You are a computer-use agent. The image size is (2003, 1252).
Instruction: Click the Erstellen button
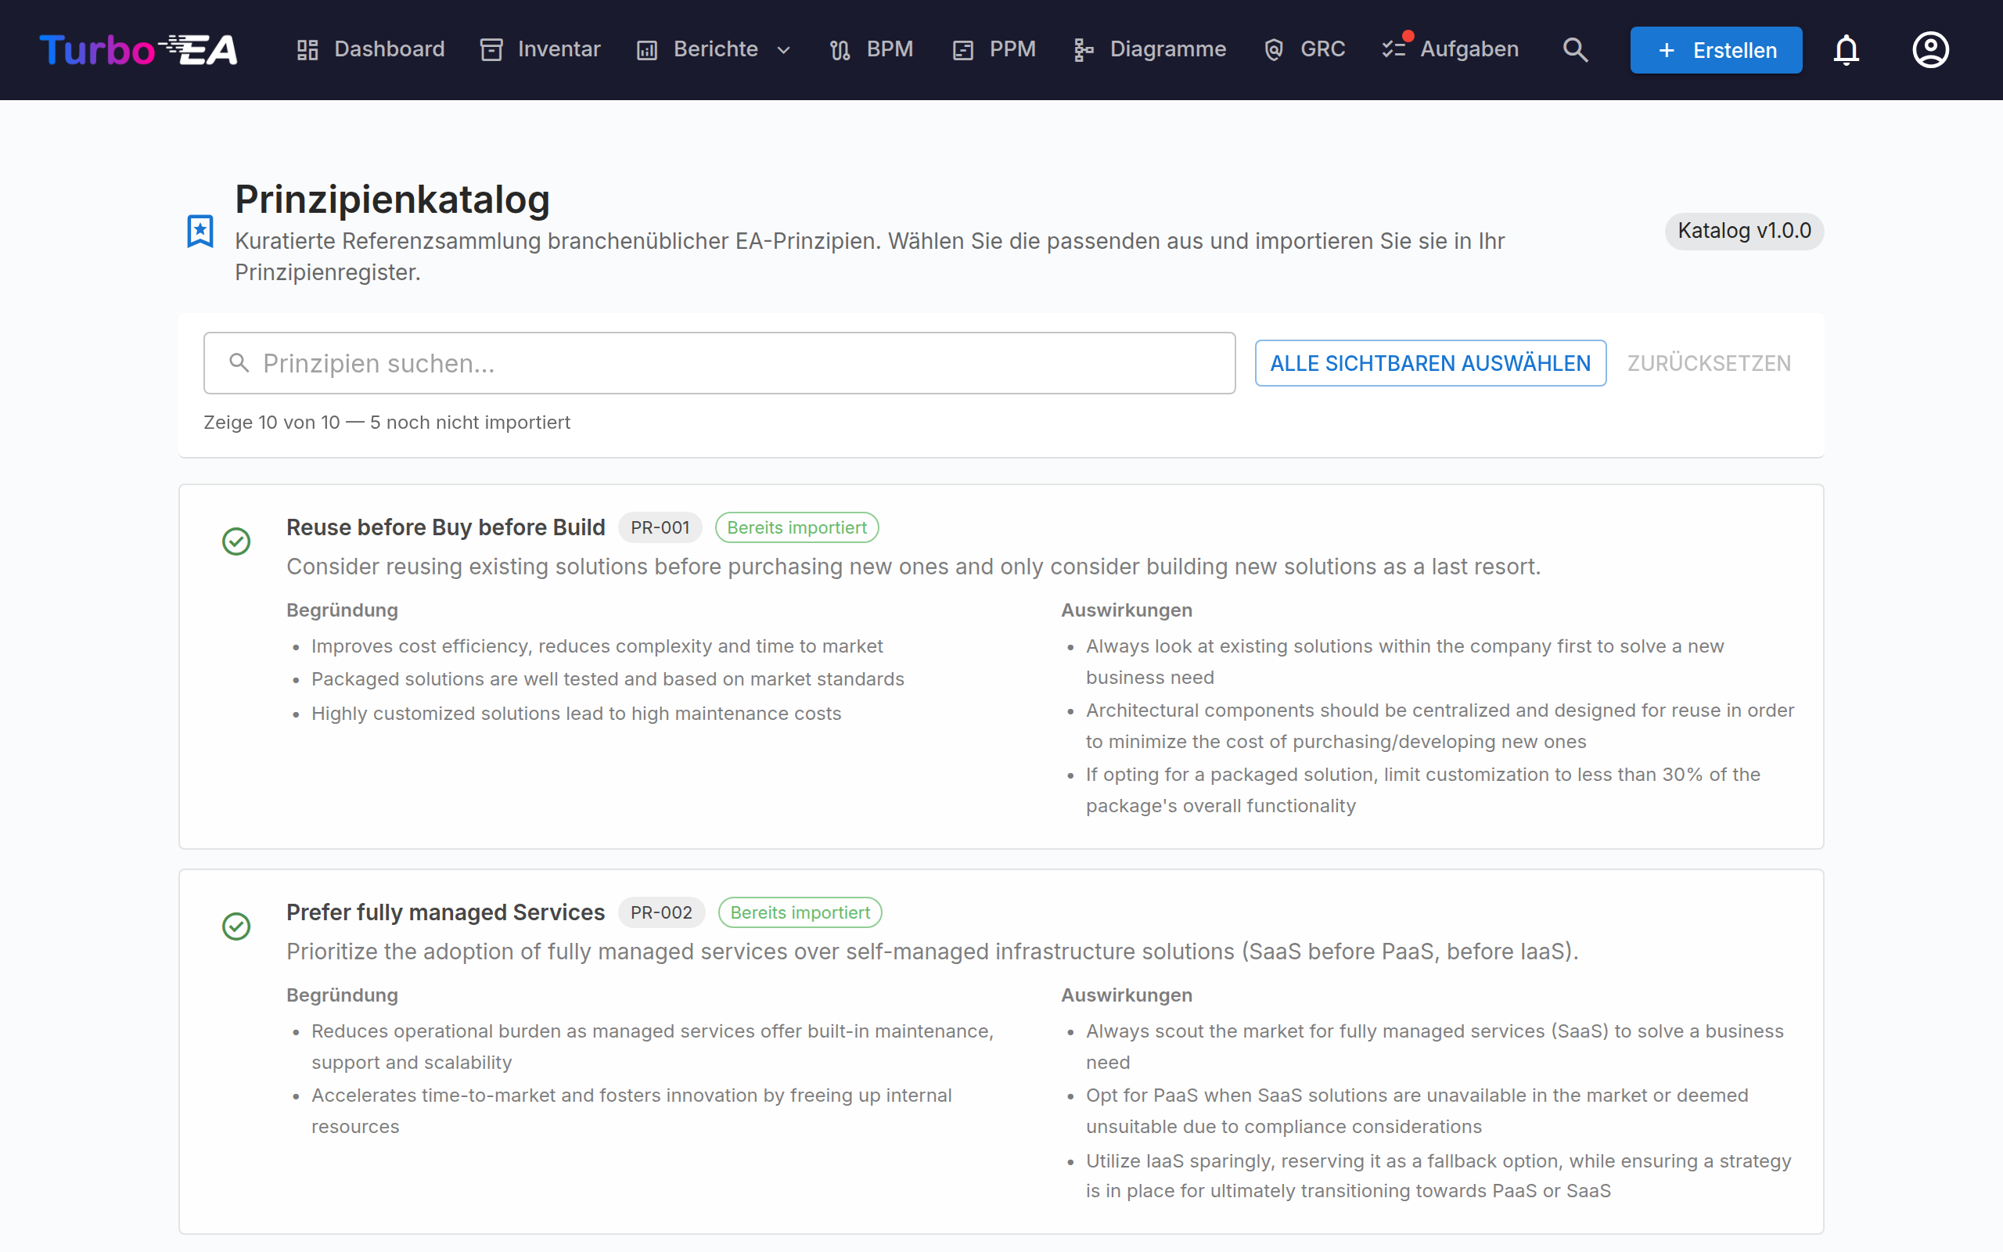1716,49
